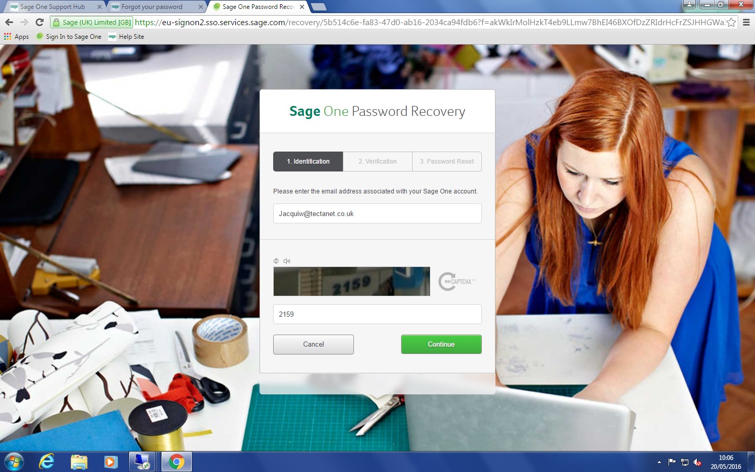Viewport: 755px width, 472px height.
Task: Get a new captcha challenge
Action: click(276, 261)
